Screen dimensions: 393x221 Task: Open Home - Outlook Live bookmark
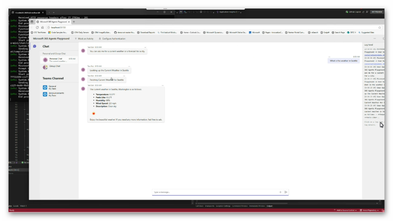click(x=190, y=33)
